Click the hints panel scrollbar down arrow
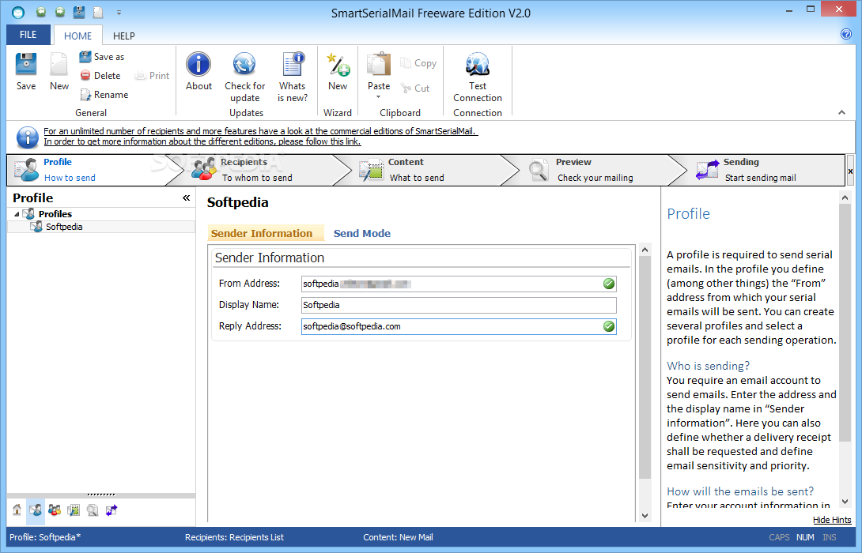The width and height of the screenshot is (862, 553). coord(845,502)
